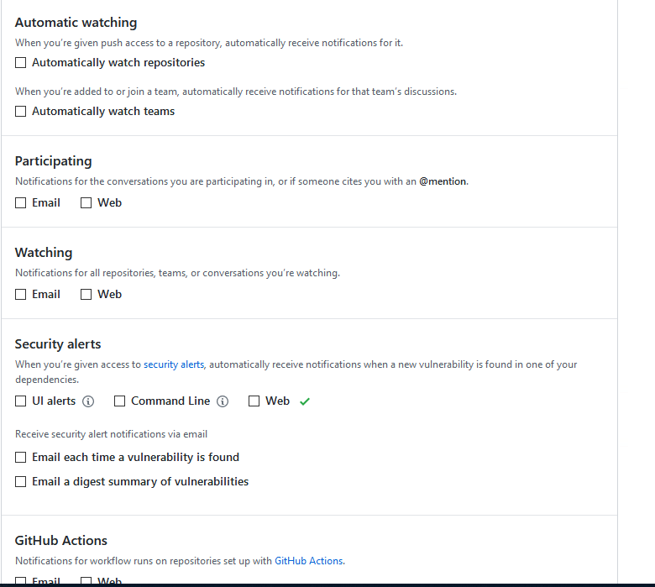
Task: Enable Automatically watch repositories checkbox
Action: pos(20,63)
